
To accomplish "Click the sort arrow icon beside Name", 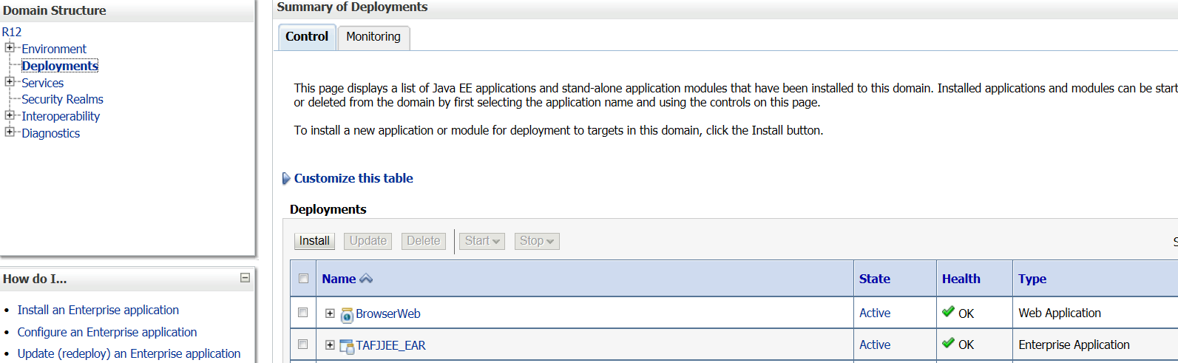I will click(366, 279).
